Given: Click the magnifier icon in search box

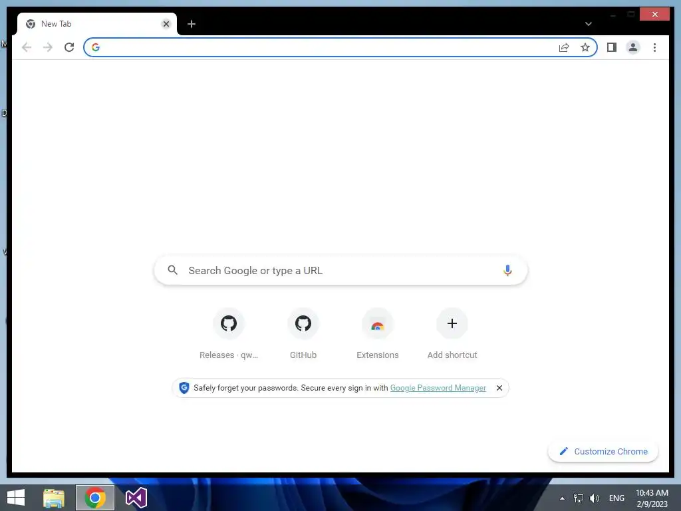Looking at the screenshot, I should tap(172, 270).
